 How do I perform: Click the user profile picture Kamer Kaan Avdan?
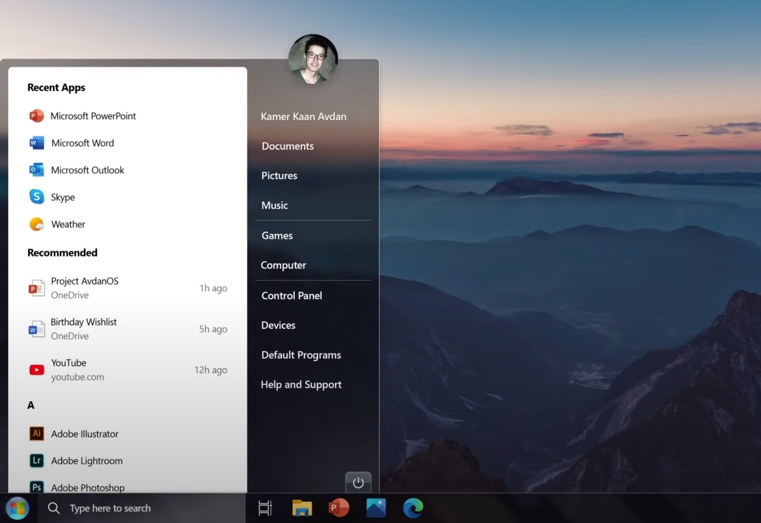click(313, 58)
